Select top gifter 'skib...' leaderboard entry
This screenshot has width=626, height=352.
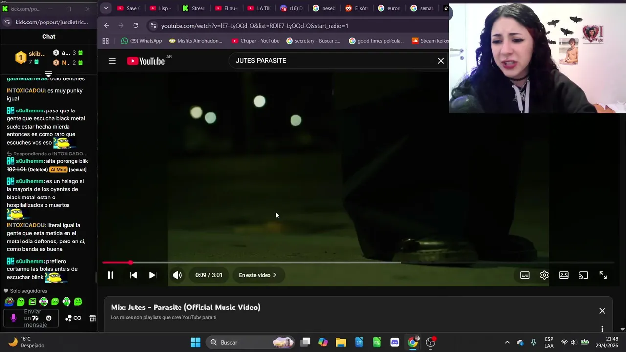[x=30, y=58]
